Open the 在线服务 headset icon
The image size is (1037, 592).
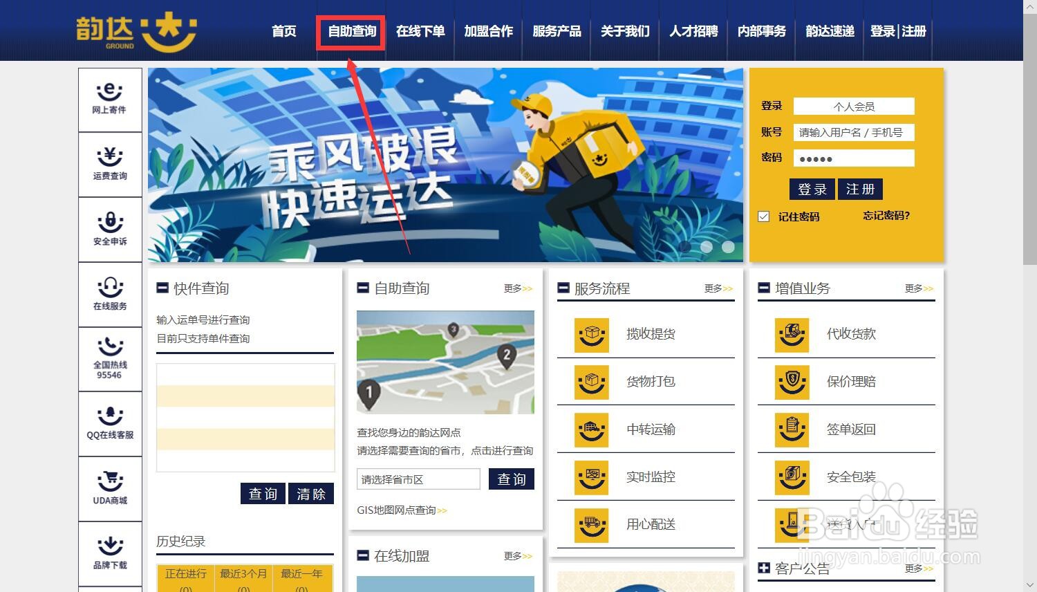pos(110,295)
